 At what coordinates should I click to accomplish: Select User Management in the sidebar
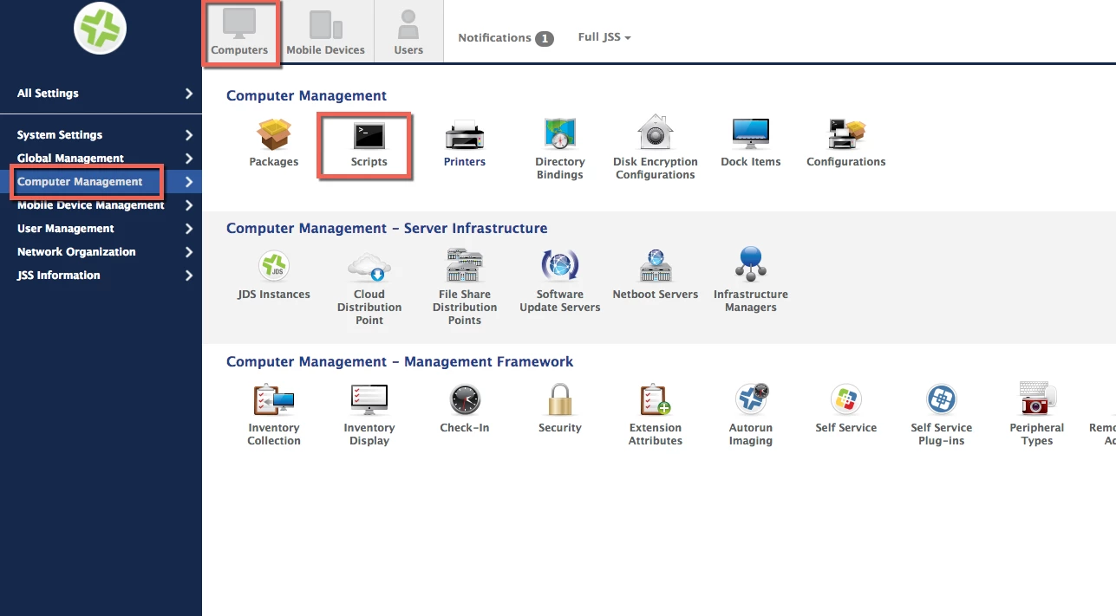point(66,229)
